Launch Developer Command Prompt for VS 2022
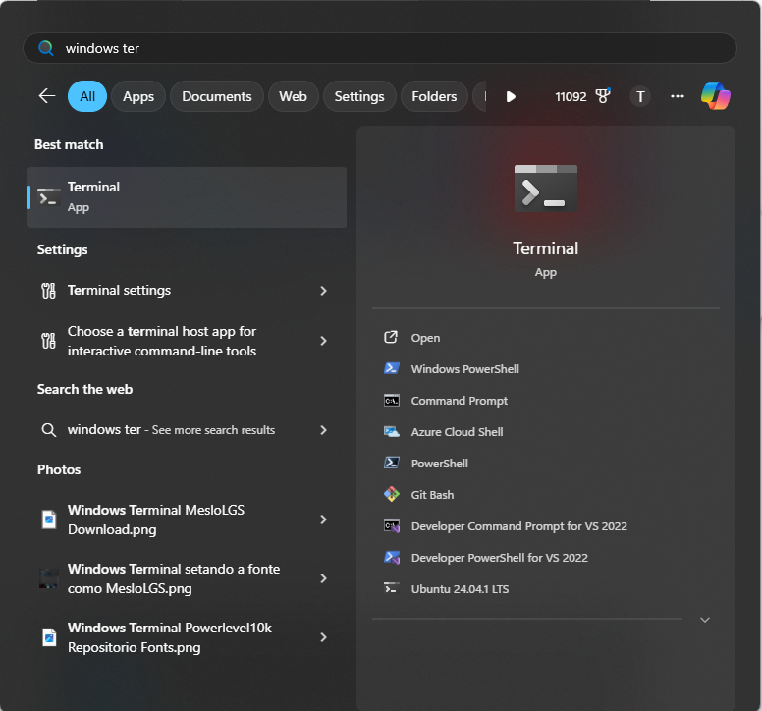The image size is (762, 711). coord(546,526)
